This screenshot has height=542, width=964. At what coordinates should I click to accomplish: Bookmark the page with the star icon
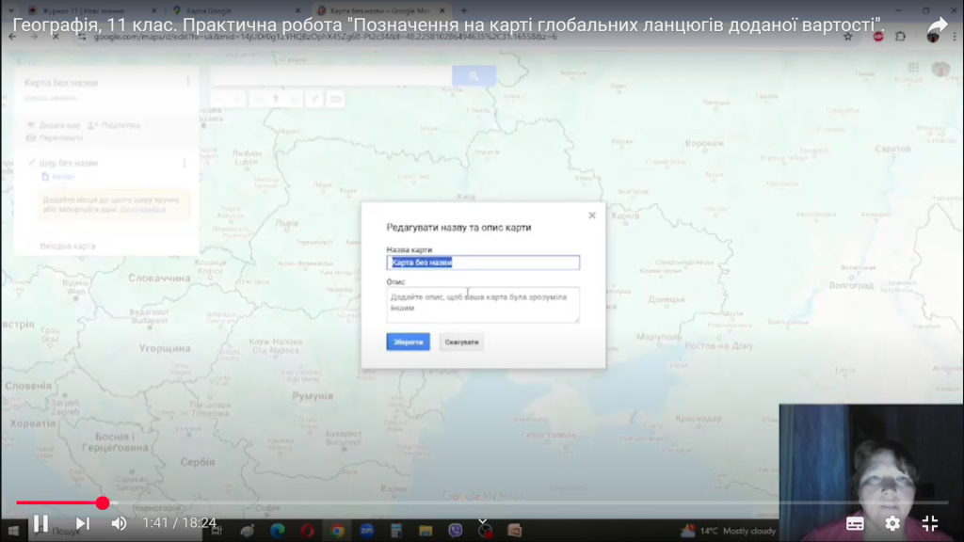pos(848,37)
